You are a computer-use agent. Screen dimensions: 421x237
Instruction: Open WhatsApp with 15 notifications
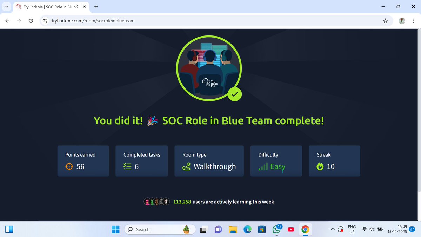(x=276, y=229)
